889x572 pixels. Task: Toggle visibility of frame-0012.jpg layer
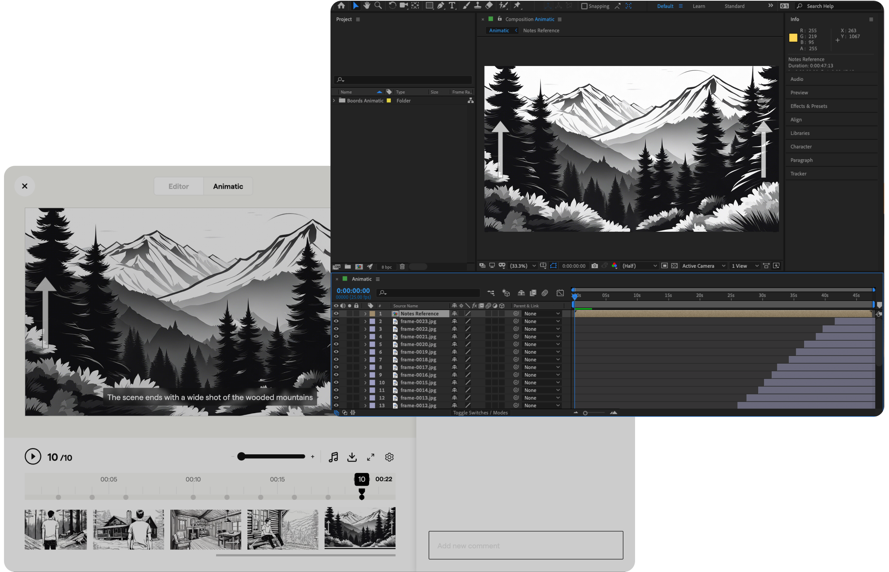click(x=336, y=406)
